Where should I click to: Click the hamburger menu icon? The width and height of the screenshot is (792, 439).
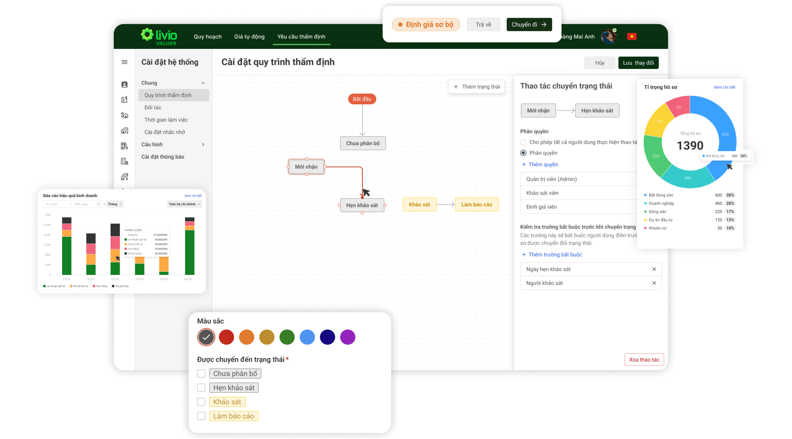[x=124, y=62]
